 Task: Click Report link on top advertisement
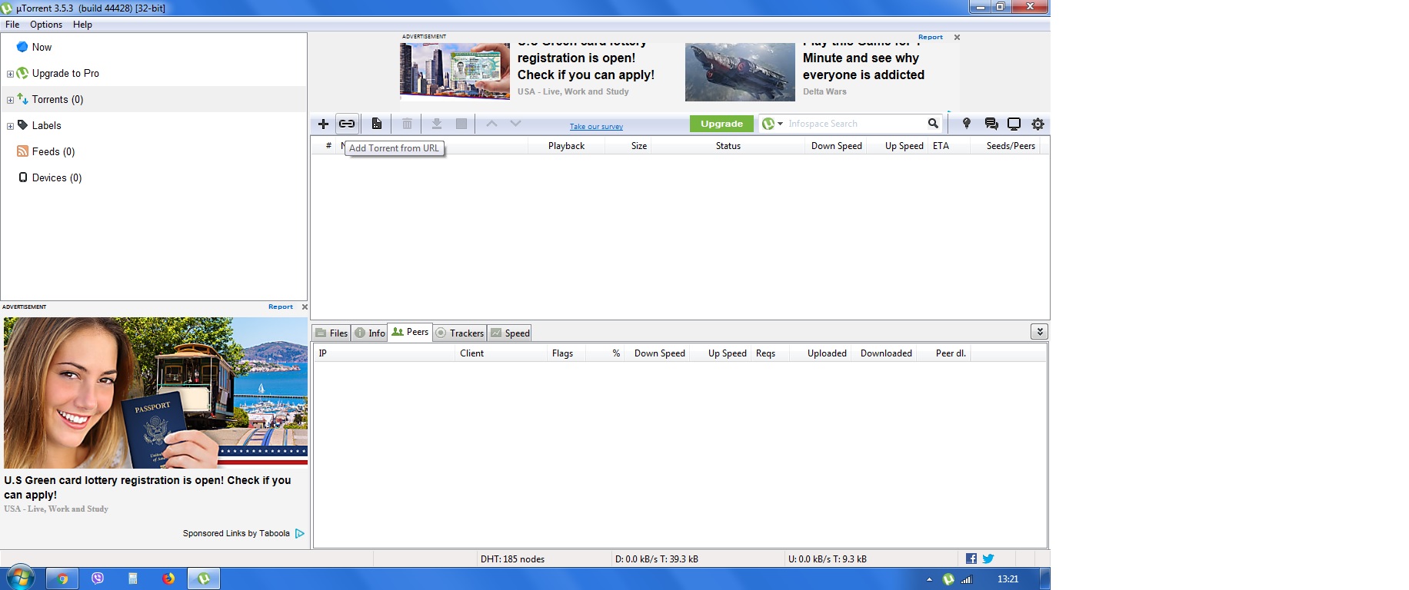coord(930,37)
